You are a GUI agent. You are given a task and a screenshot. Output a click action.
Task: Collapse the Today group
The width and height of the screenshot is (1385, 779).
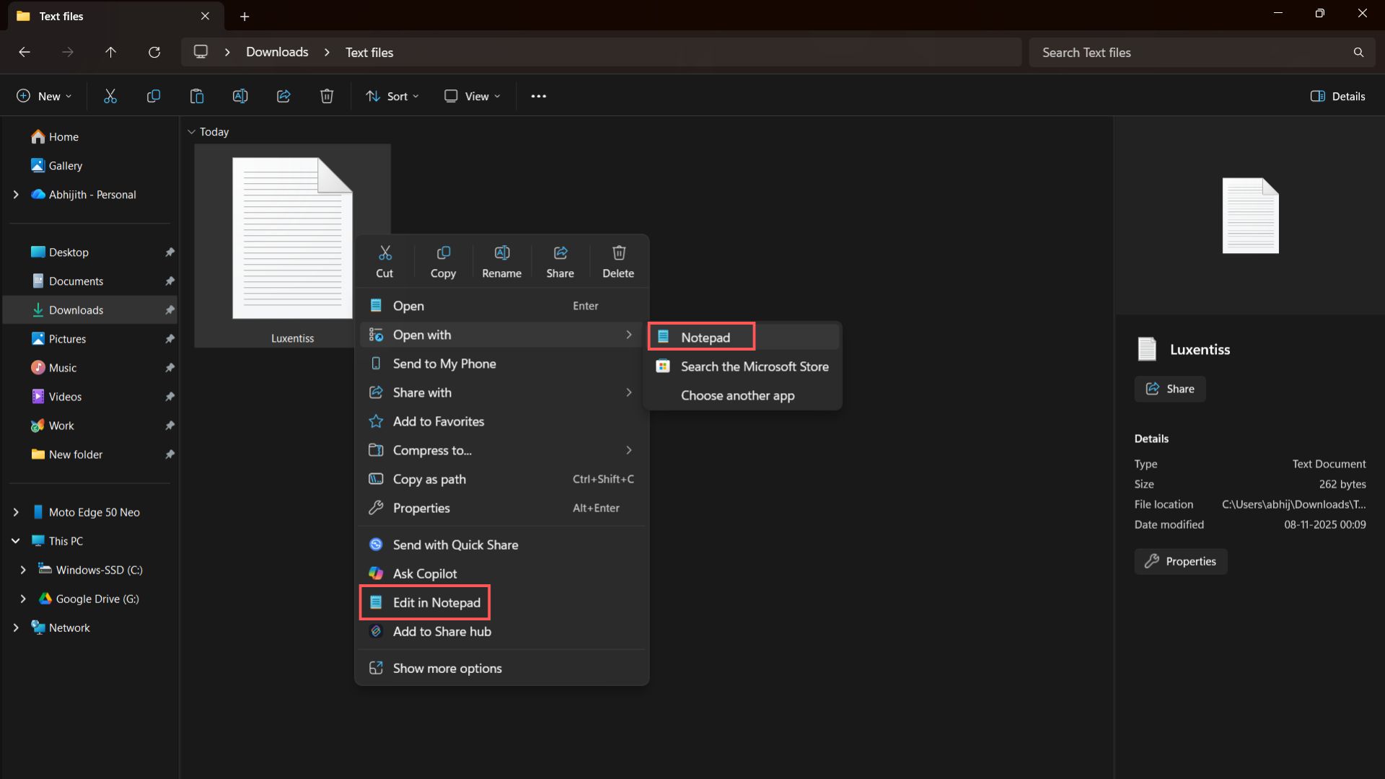[191, 131]
